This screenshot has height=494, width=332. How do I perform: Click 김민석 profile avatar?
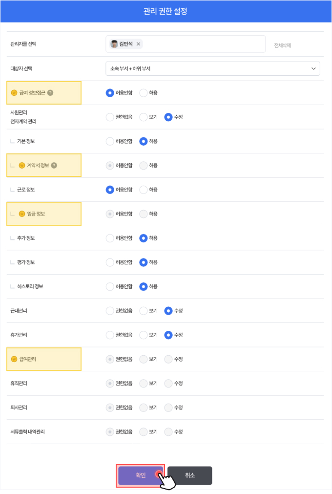(x=114, y=44)
